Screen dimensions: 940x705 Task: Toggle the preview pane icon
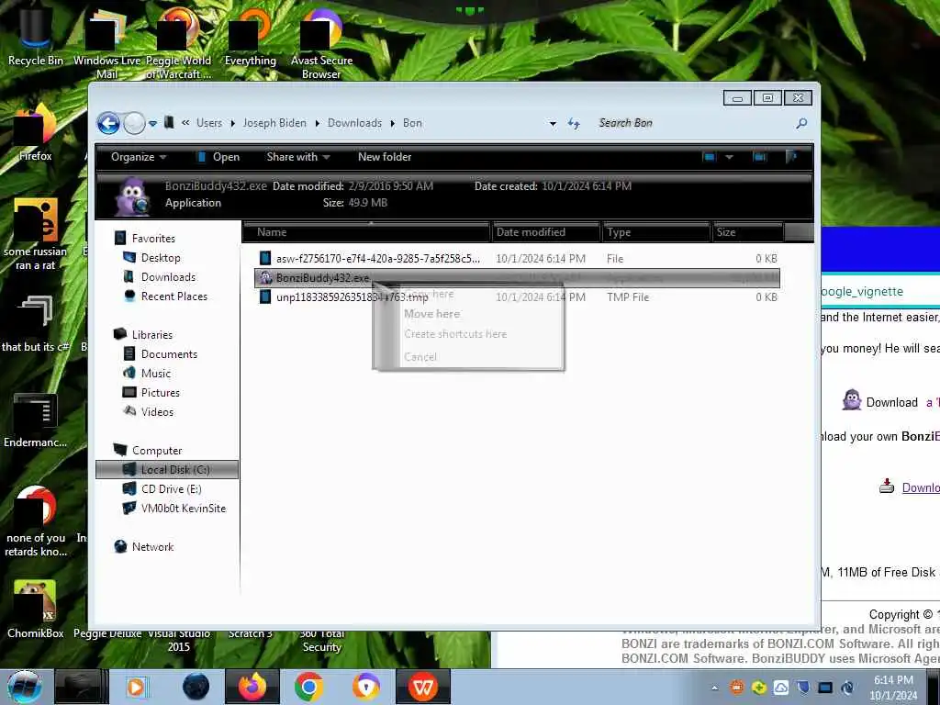point(759,157)
